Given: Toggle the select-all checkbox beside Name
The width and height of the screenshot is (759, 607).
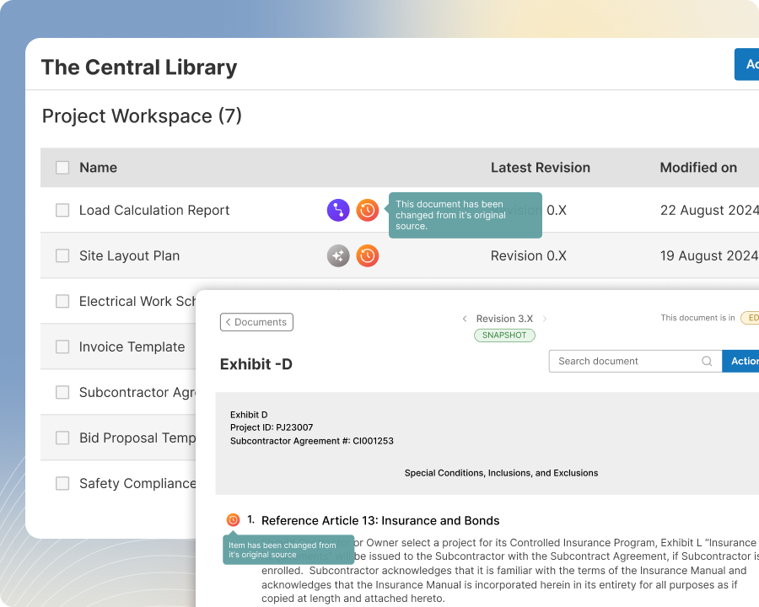Looking at the screenshot, I should point(62,168).
